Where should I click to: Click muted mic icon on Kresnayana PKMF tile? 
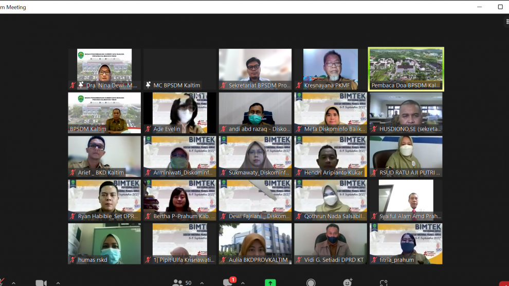coord(299,85)
